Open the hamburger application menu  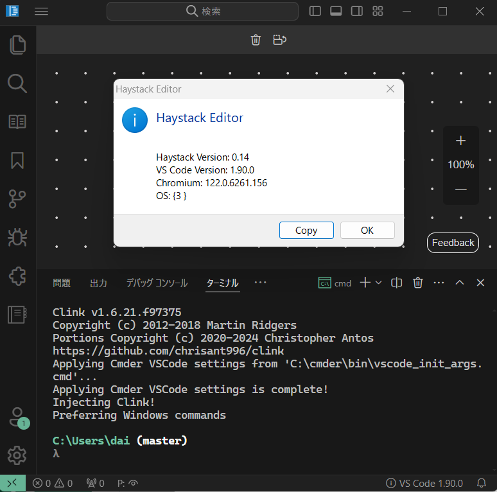tap(42, 12)
